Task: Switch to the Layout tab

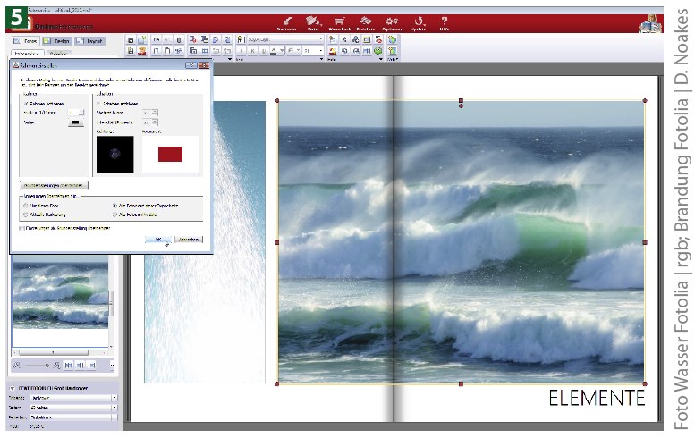Action: (90, 41)
